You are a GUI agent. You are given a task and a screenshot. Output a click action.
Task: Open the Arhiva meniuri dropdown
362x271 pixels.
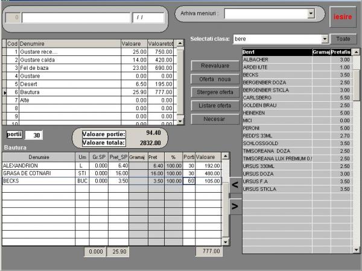pyautogui.click(x=311, y=13)
